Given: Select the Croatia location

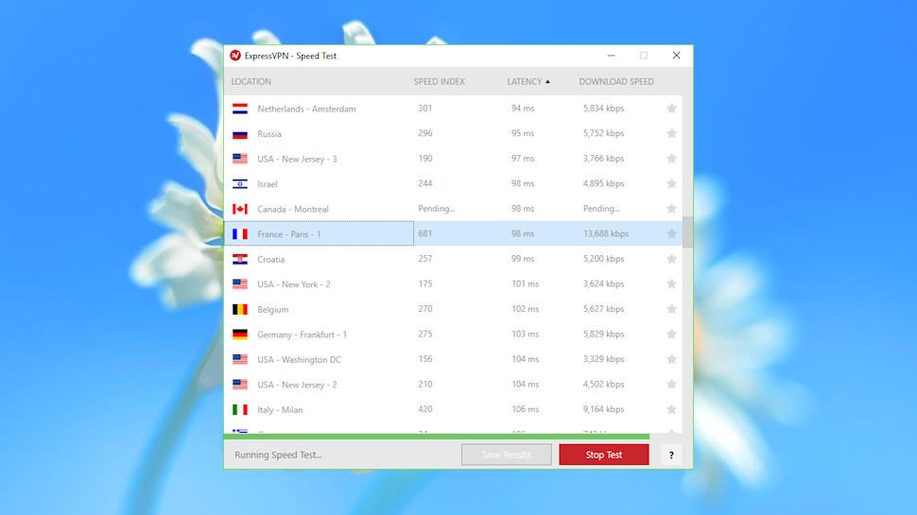Looking at the screenshot, I should coord(453,259).
